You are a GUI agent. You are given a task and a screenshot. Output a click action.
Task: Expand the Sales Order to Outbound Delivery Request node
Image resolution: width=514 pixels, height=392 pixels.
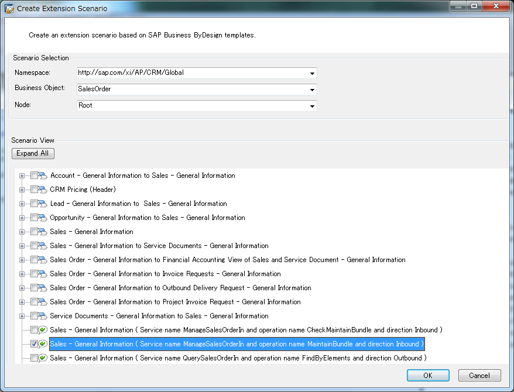[22, 288]
